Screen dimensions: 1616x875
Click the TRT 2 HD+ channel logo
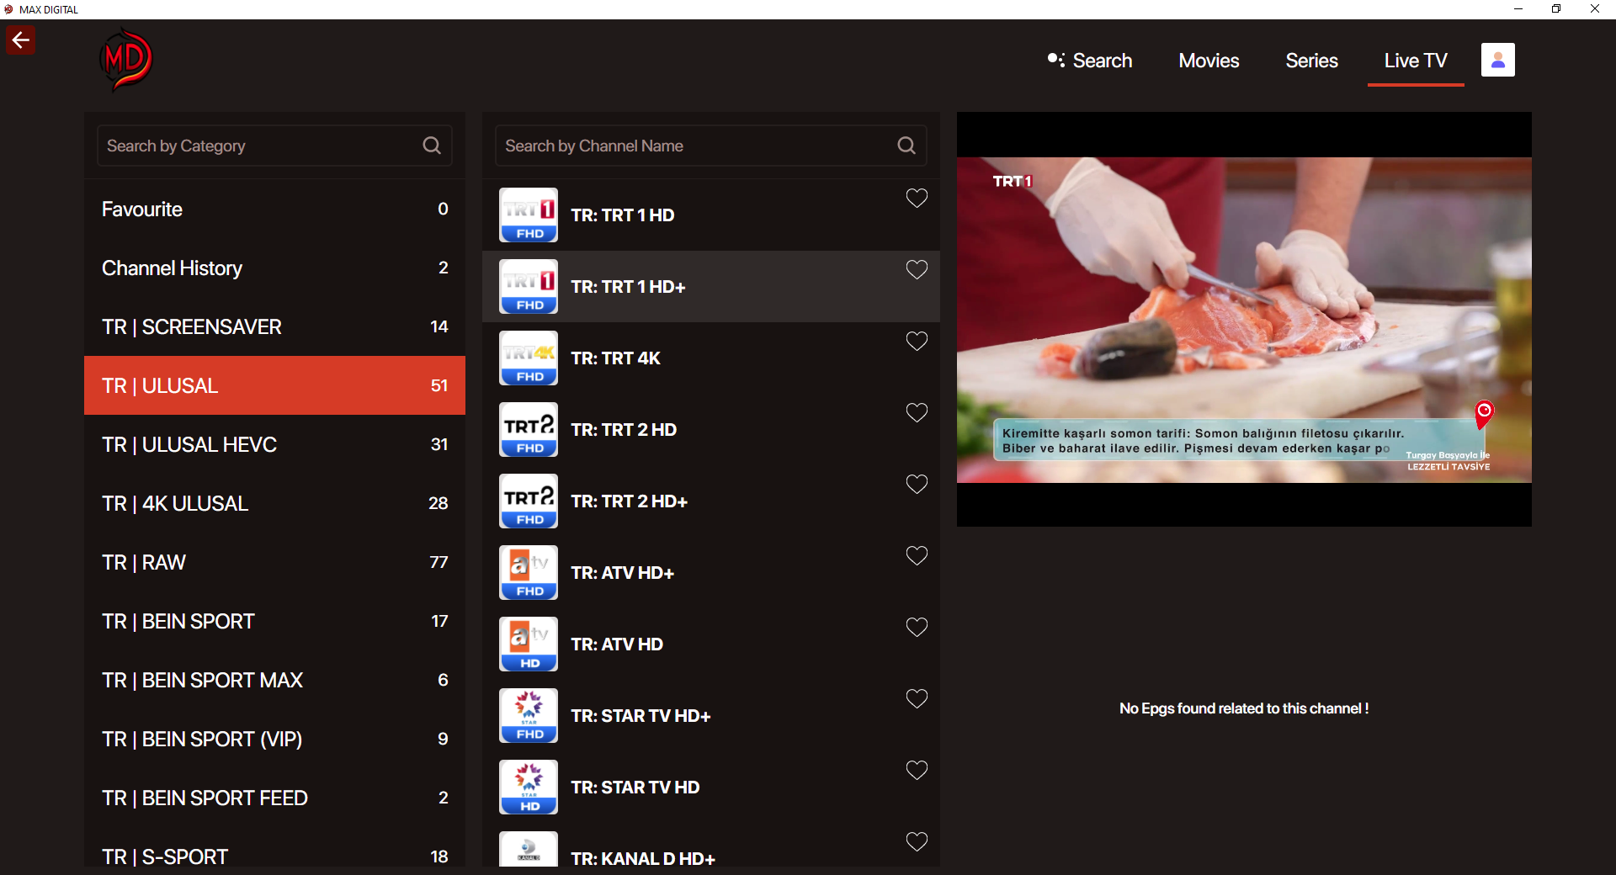[529, 501]
